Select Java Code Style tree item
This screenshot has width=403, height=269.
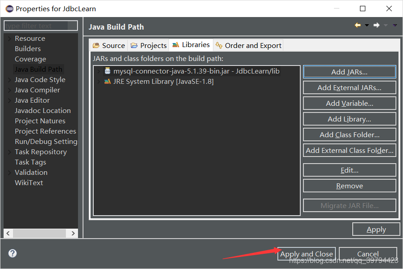pos(40,79)
